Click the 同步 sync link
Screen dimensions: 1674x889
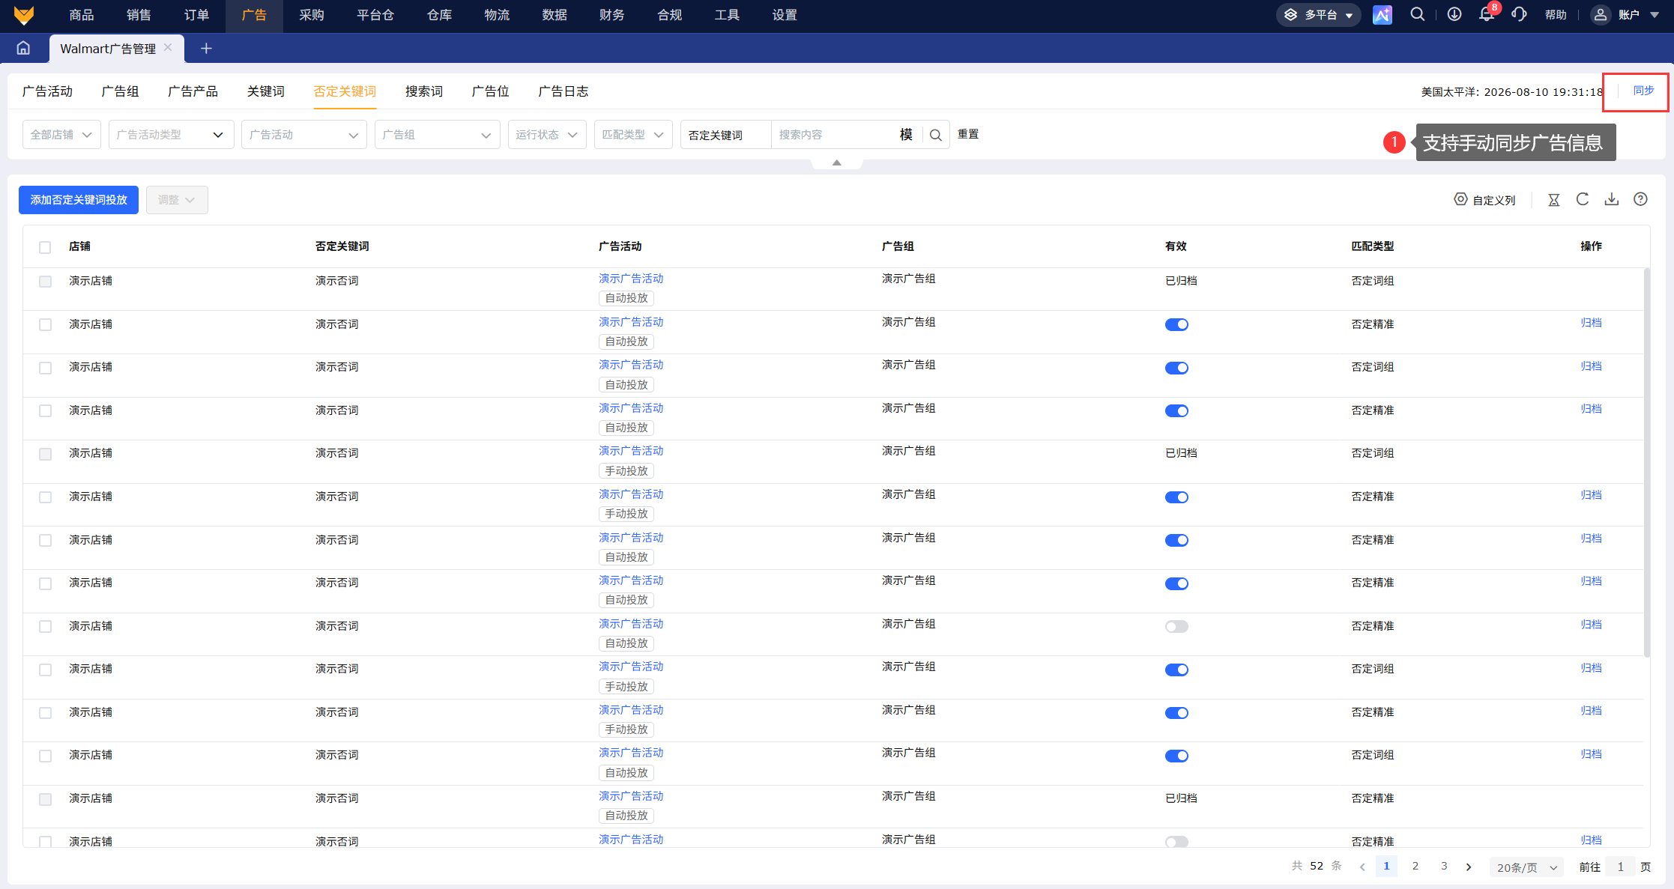click(x=1643, y=91)
